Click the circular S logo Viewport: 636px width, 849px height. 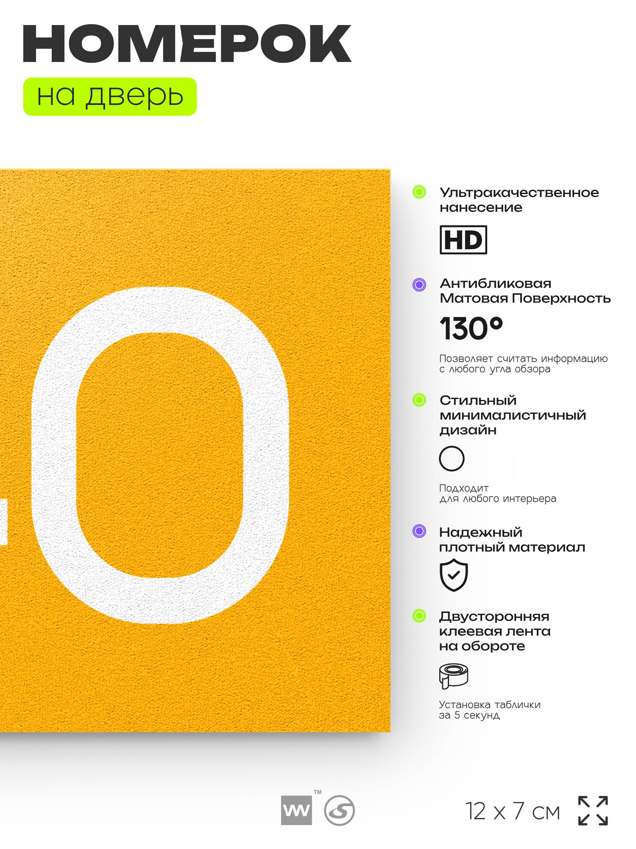339,810
